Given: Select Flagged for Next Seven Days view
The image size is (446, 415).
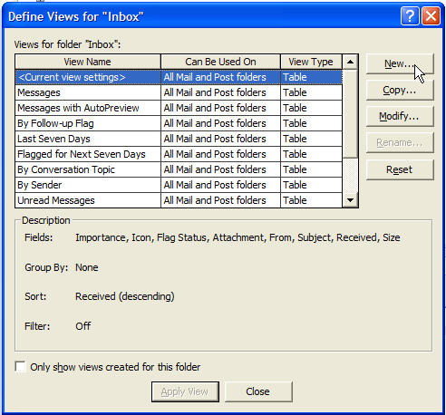Looking at the screenshot, I should tap(179, 154).
